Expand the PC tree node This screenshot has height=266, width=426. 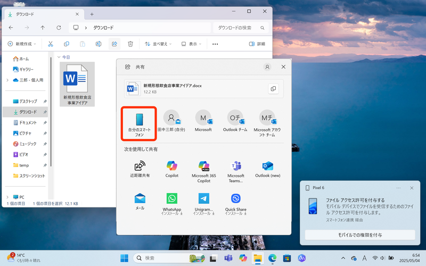tap(7, 197)
